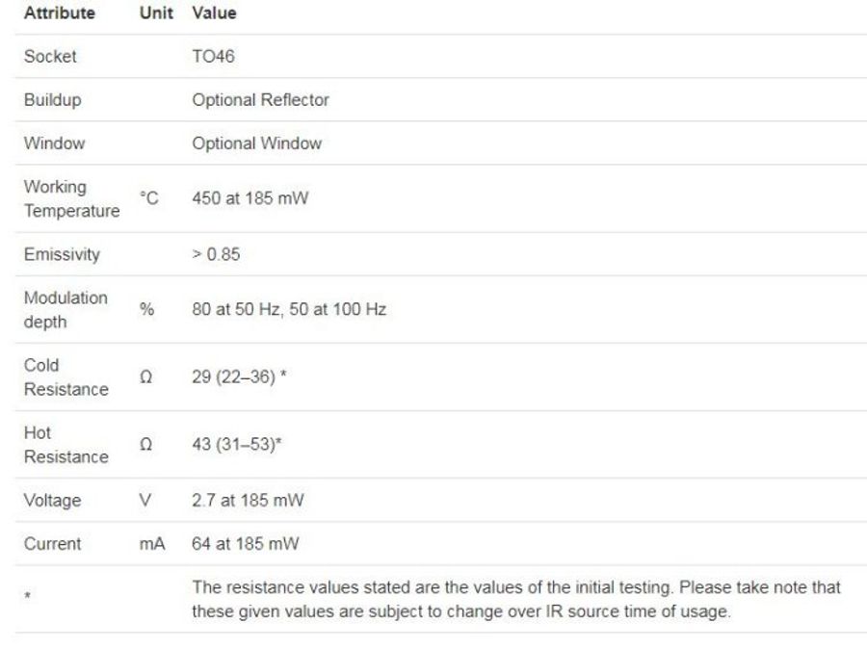Image resolution: width=867 pixels, height=649 pixels.
Task: Select the Buildup attribute label
Action: pos(52,100)
